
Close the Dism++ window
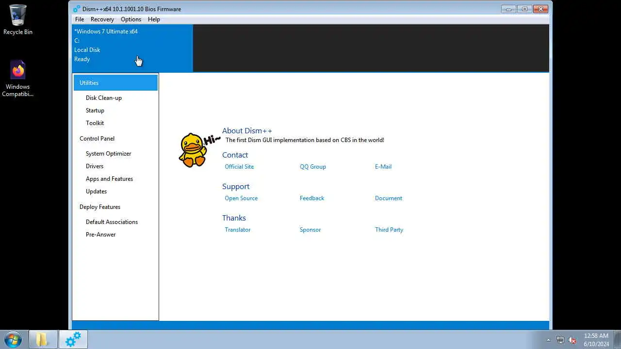click(x=540, y=9)
